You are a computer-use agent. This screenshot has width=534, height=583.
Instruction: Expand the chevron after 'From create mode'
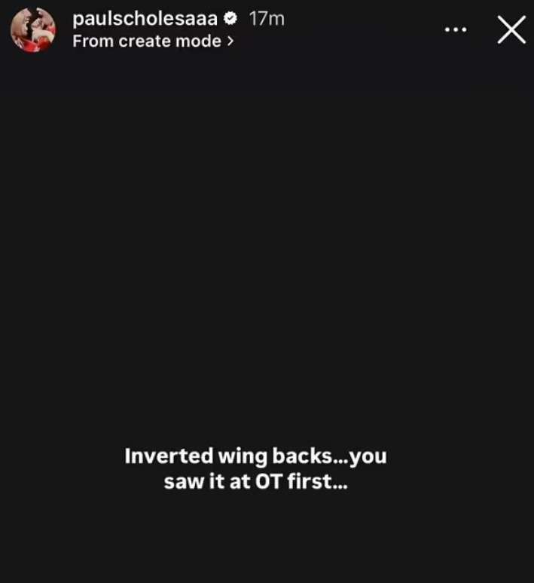click(230, 41)
